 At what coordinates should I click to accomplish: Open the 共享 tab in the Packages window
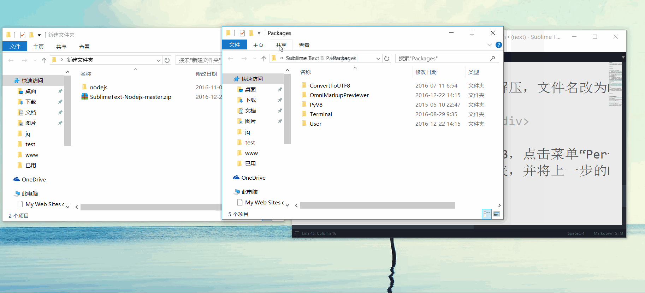click(x=281, y=45)
